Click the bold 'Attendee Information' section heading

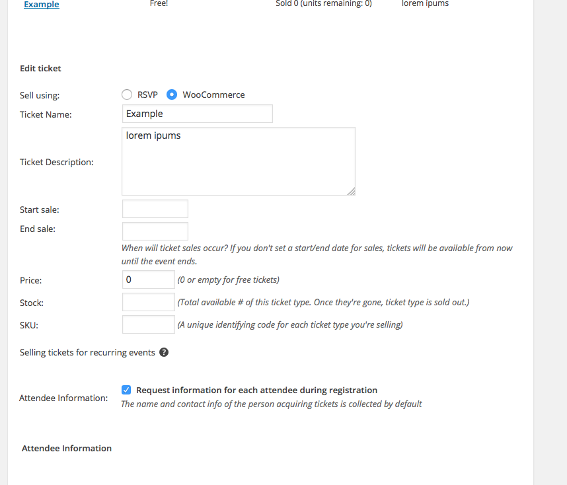67,448
